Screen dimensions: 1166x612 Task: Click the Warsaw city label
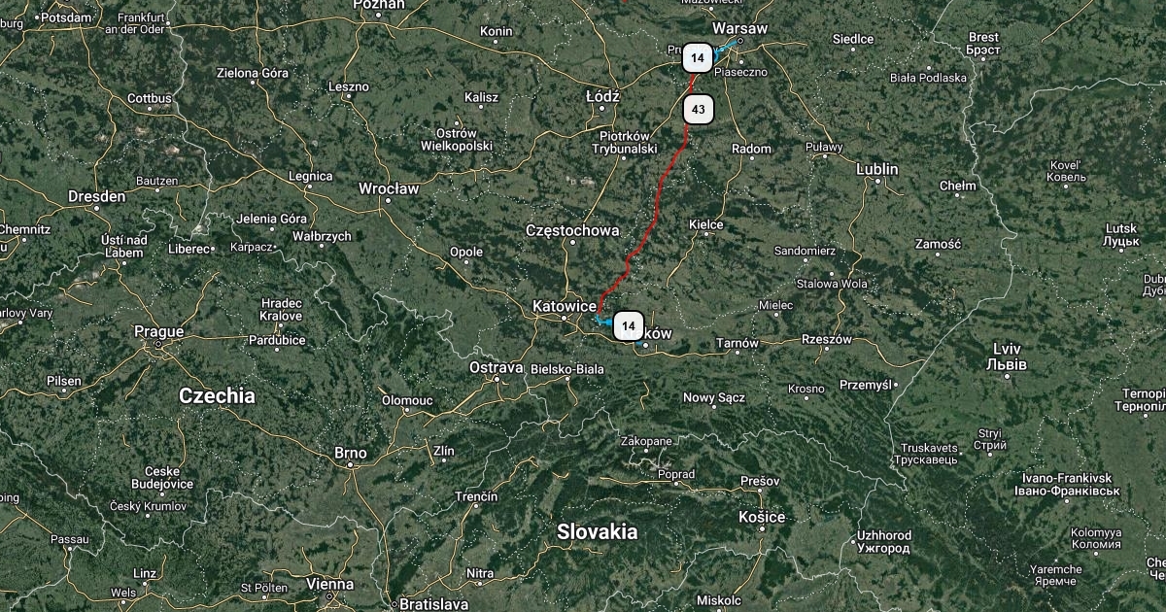pos(739,28)
